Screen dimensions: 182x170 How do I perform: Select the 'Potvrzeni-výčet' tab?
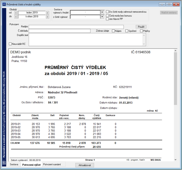pos(31,165)
